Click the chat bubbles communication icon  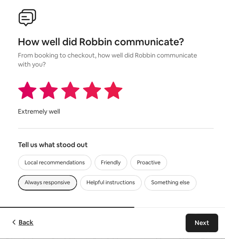(x=27, y=18)
